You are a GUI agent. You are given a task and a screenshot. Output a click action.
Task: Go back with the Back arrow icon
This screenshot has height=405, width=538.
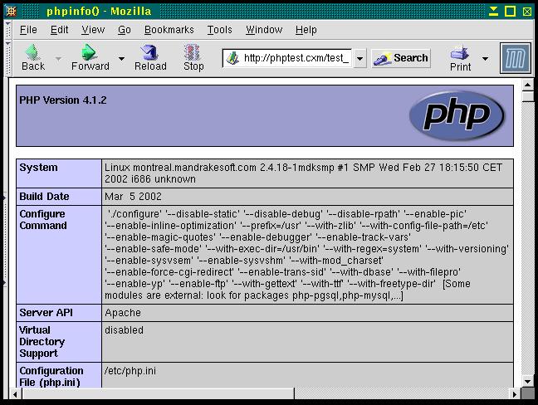click(33, 52)
